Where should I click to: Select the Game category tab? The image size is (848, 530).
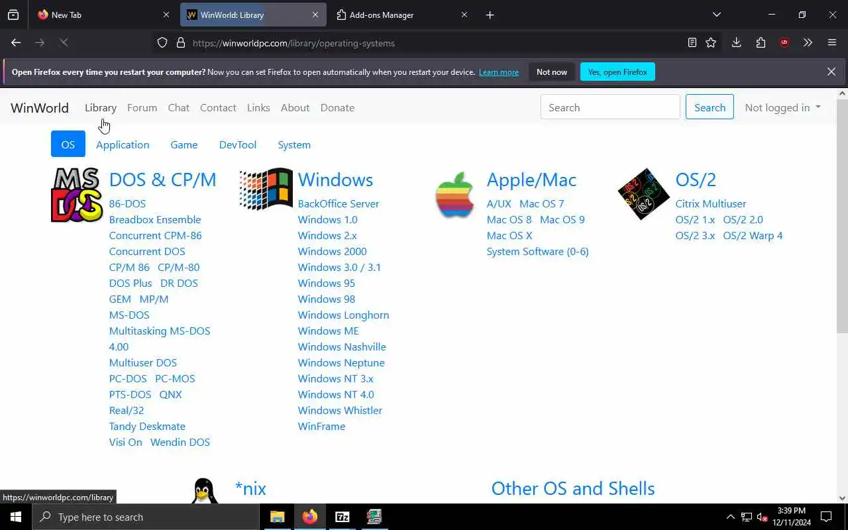click(x=184, y=144)
